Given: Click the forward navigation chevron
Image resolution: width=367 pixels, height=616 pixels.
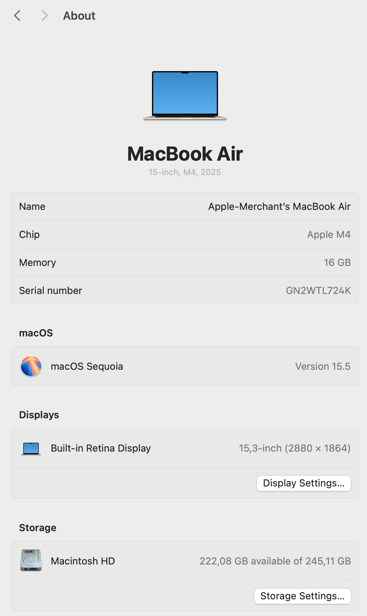Looking at the screenshot, I should pos(44,16).
